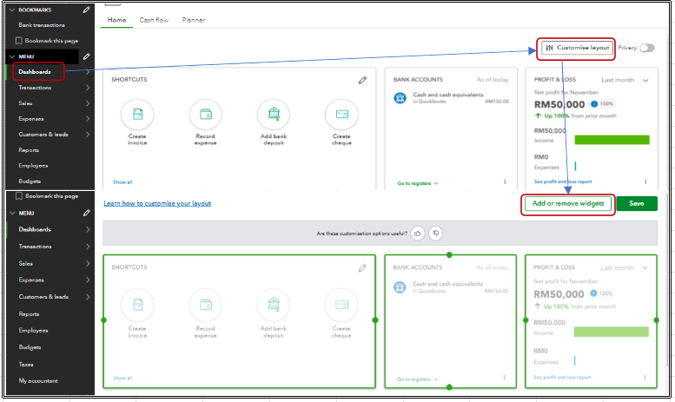Open the non-faded Last month period dropdown

point(625,80)
